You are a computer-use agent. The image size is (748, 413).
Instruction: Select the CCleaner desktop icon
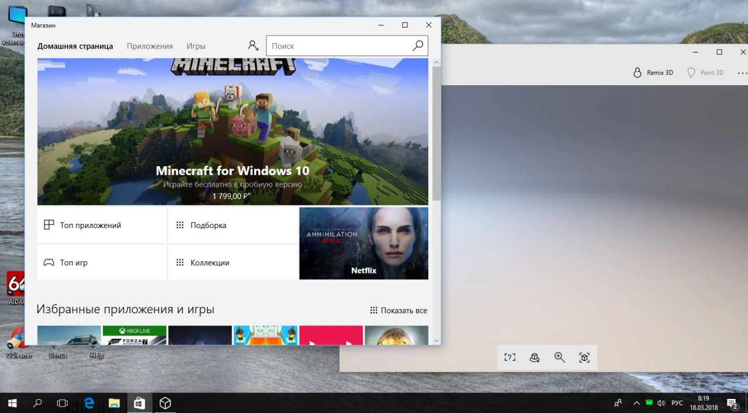click(x=19, y=342)
